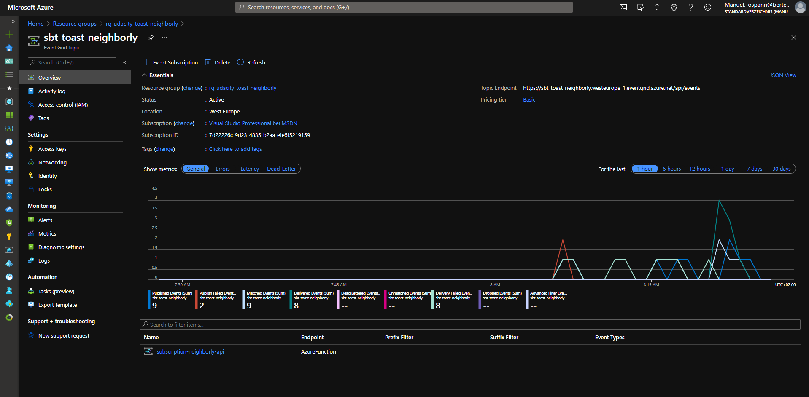Close the sbt-toast-neighborly blade
This screenshot has height=397, width=809.
point(794,38)
